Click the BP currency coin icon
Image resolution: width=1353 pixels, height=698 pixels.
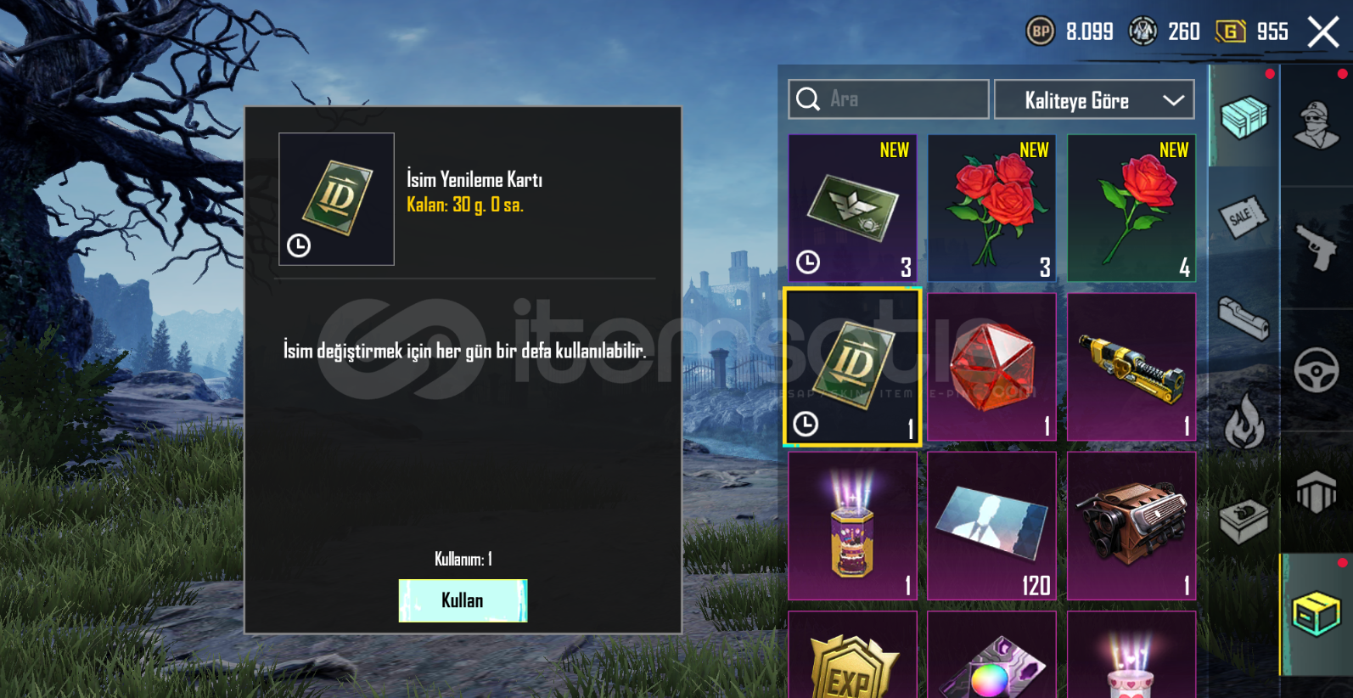(1041, 31)
